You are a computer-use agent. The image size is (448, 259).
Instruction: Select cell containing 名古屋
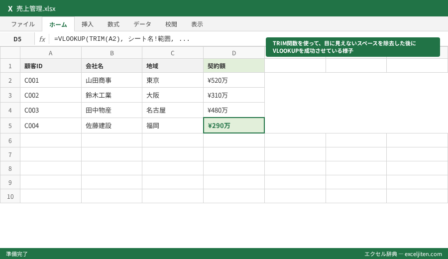[x=173, y=110]
